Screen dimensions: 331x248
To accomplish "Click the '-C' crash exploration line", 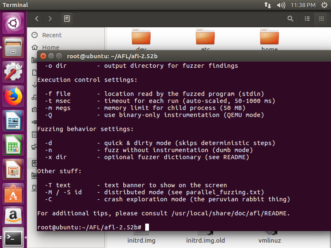I will click(x=168, y=199).
